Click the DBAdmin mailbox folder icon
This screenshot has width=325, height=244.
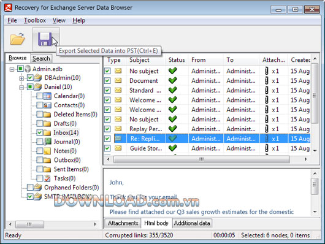tap(38, 78)
